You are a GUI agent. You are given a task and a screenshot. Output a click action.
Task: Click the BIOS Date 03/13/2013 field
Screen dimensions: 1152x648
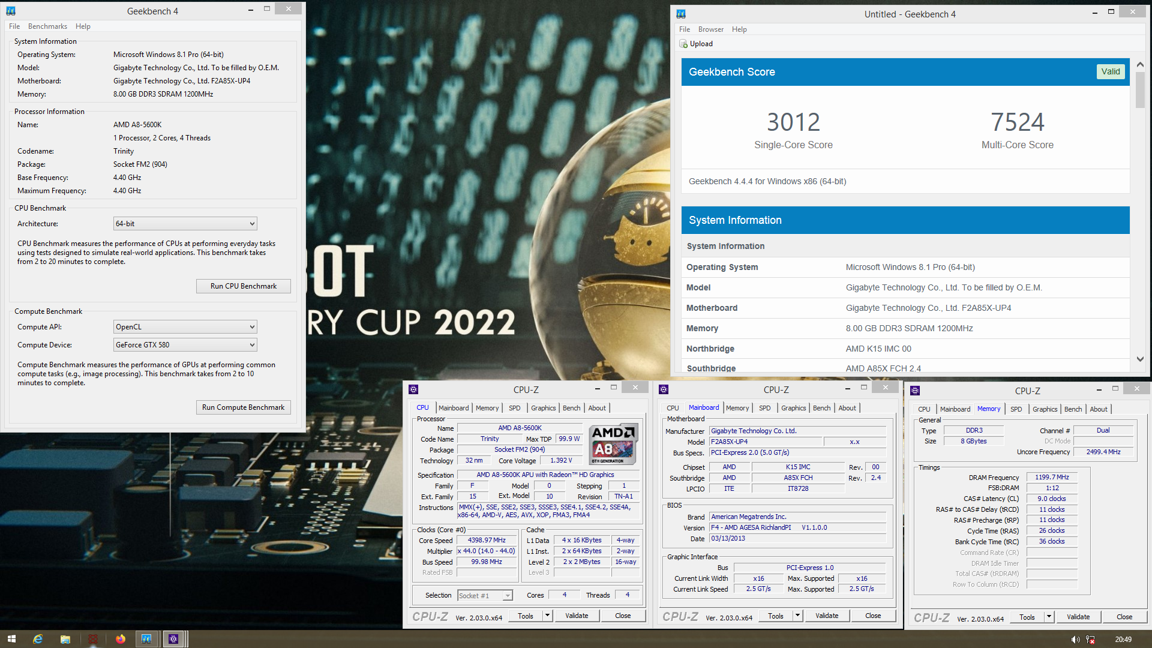[797, 539]
